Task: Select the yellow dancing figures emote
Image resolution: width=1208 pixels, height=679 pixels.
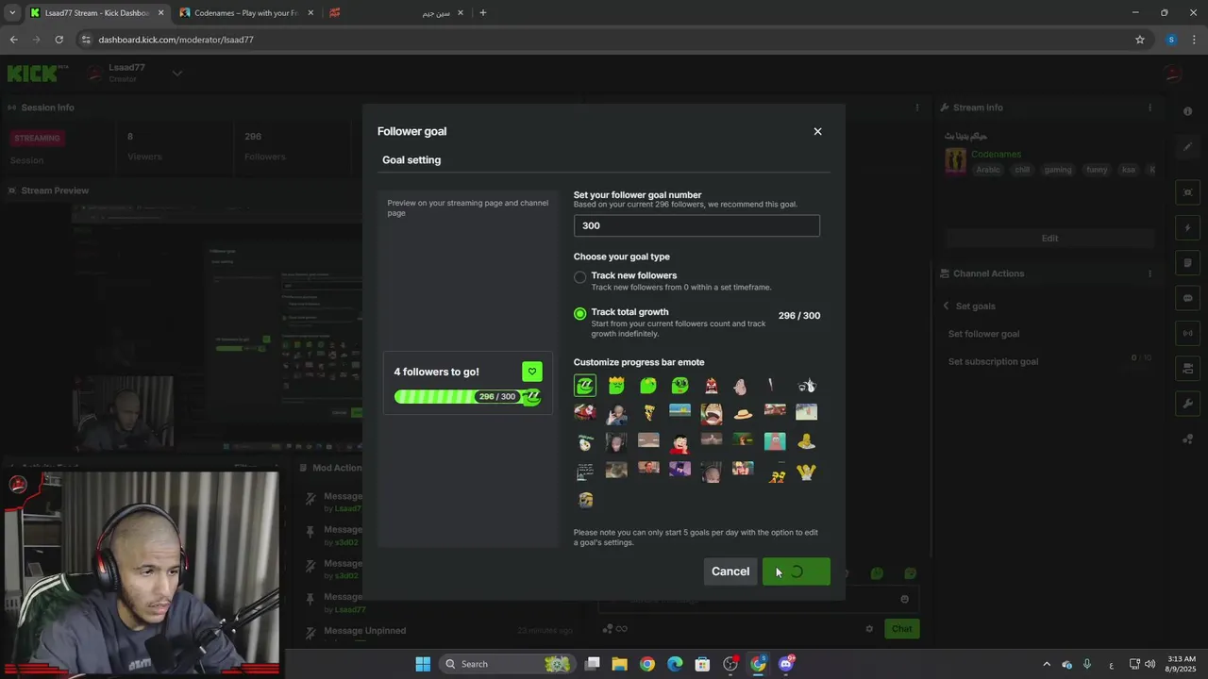Action: point(777,476)
